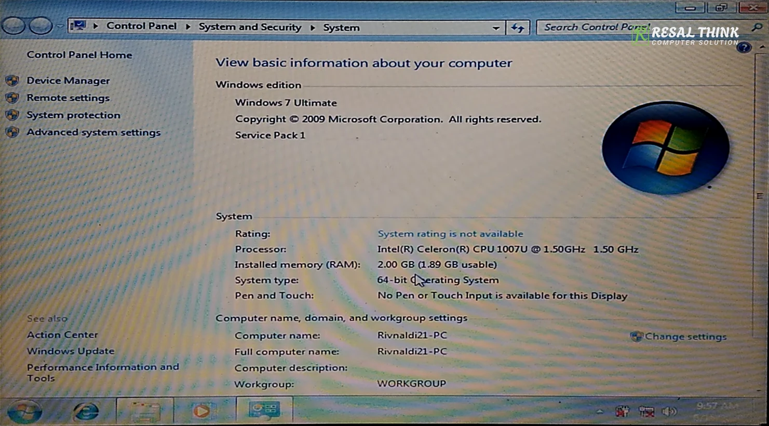Image resolution: width=769 pixels, height=426 pixels.
Task: Click the shield icon beside Advanced system settings
Action: coord(12,132)
